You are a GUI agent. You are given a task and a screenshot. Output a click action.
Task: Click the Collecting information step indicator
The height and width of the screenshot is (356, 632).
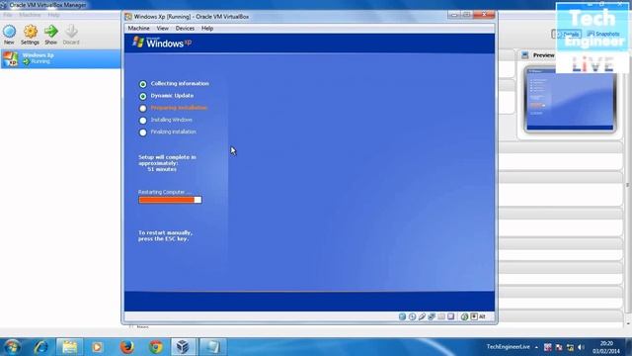[142, 84]
